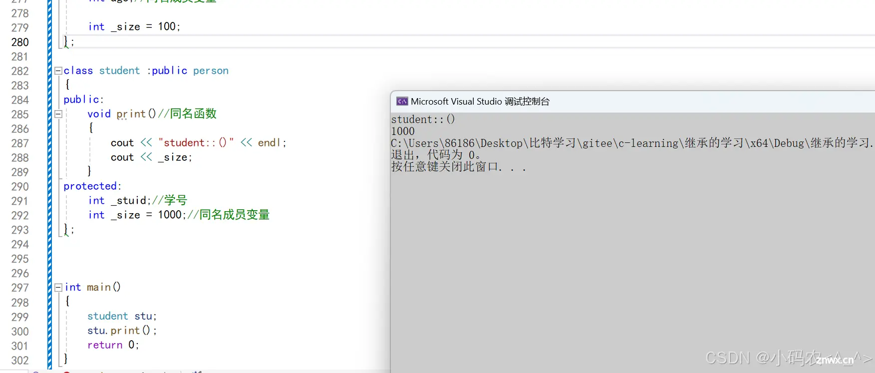The width and height of the screenshot is (875, 373).
Task: Collapse the class student block
Action: pyautogui.click(x=58, y=71)
